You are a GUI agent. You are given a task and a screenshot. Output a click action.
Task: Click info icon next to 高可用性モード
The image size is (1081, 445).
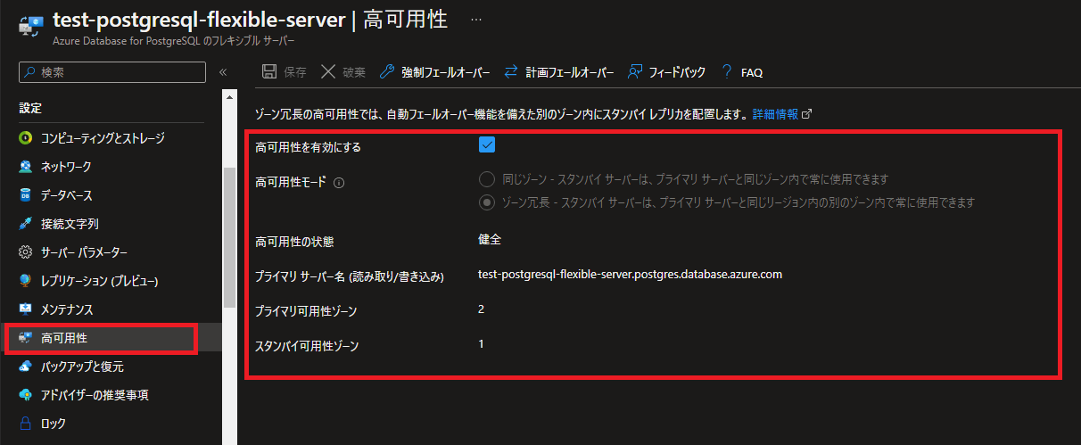339,182
